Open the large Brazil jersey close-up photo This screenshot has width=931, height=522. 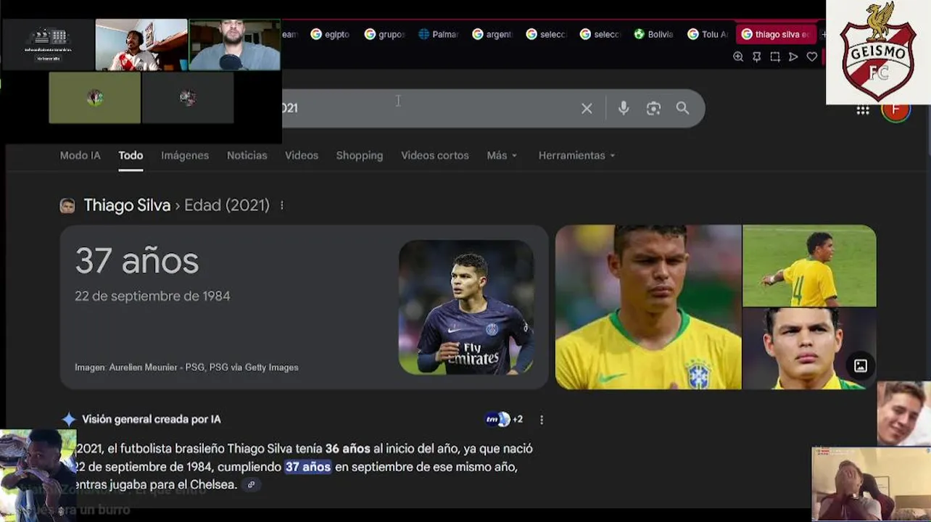pos(648,307)
